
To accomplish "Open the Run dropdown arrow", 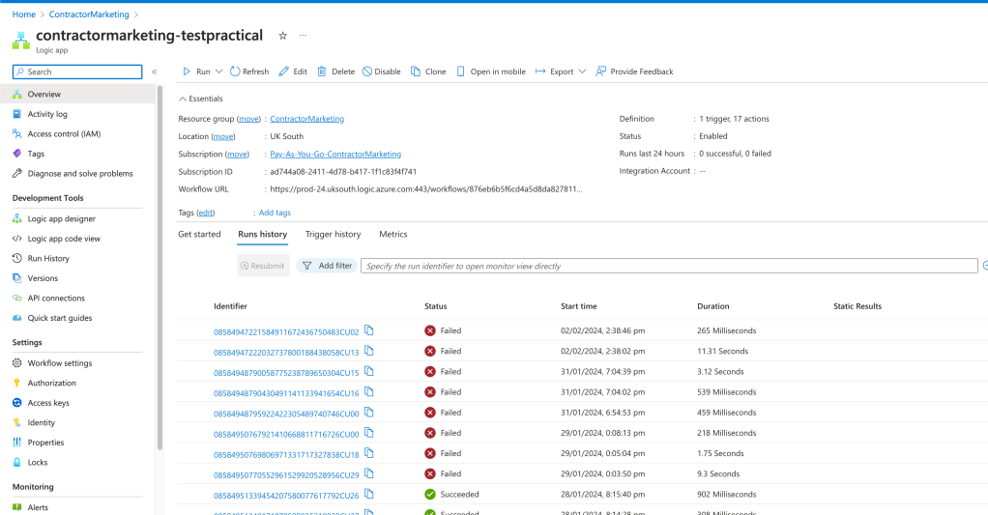I will tap(218, 72).
